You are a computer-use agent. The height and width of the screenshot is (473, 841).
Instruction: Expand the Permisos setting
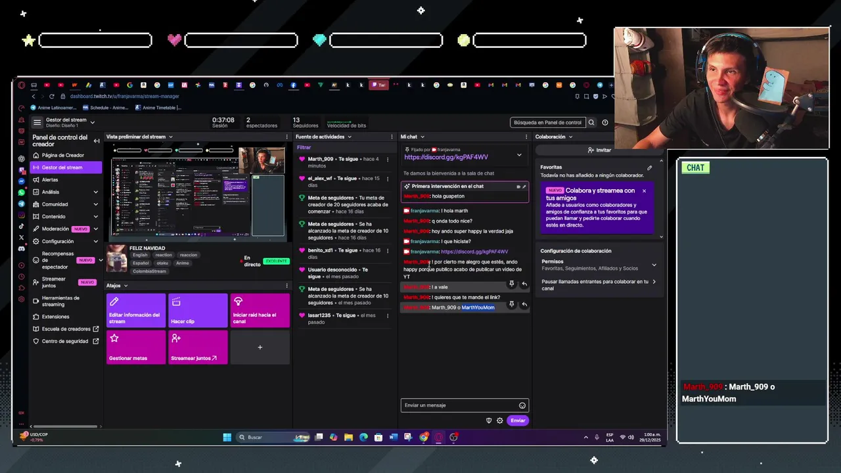[654, 265]
